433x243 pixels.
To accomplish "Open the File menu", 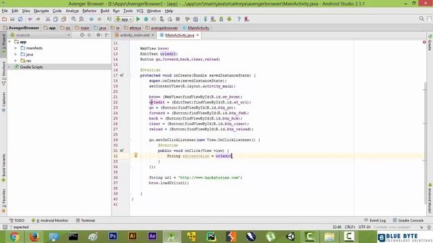I will (x=5, y=11).
